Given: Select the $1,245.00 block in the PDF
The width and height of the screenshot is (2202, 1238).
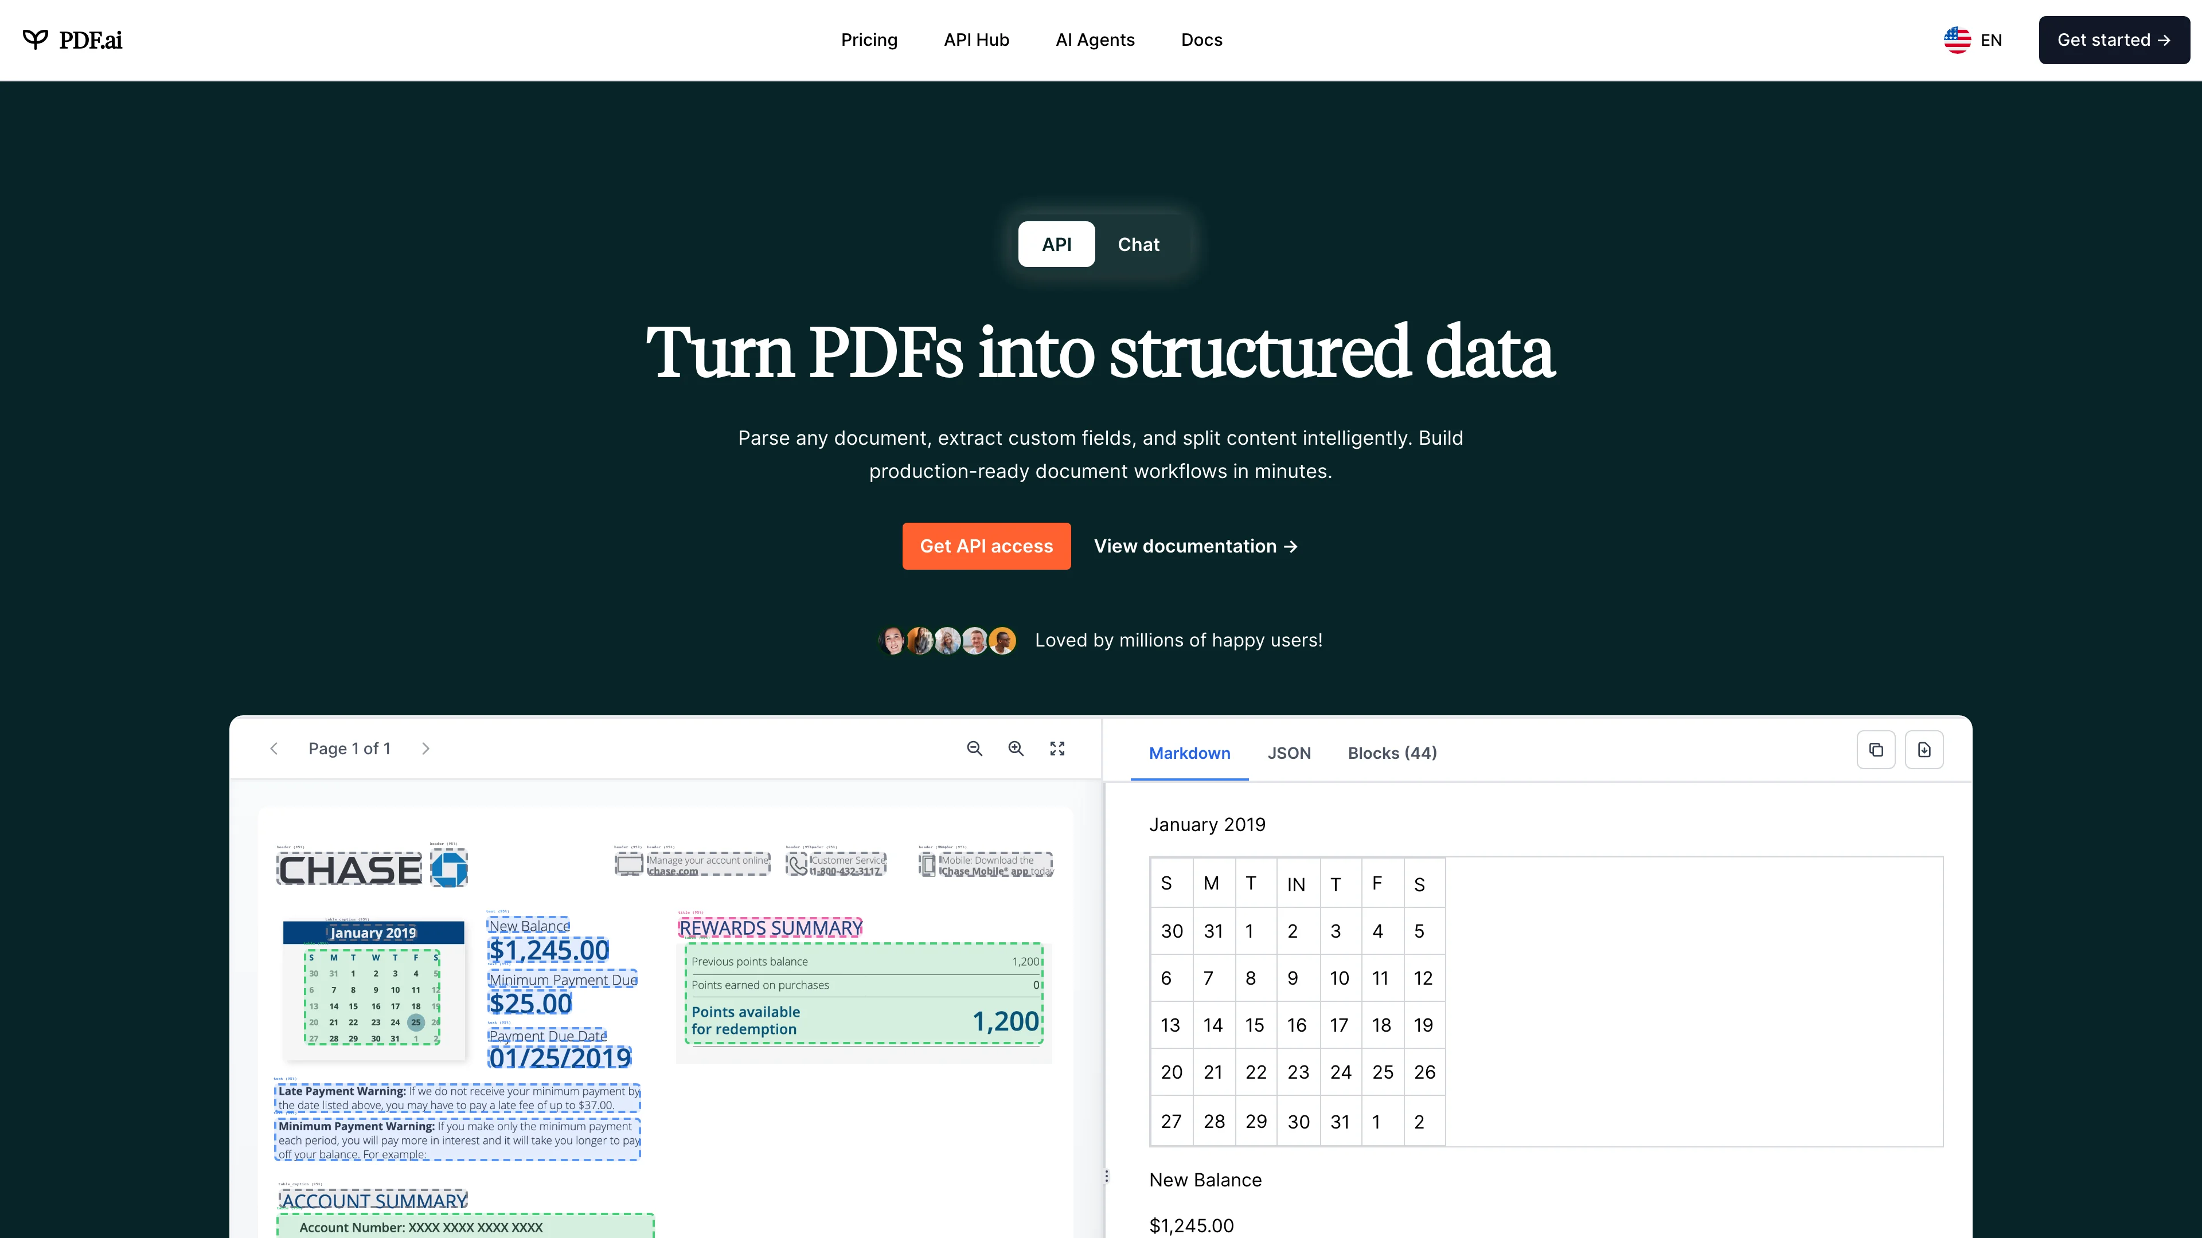Looking at the screenshot, I should click(x=548, y=950).
